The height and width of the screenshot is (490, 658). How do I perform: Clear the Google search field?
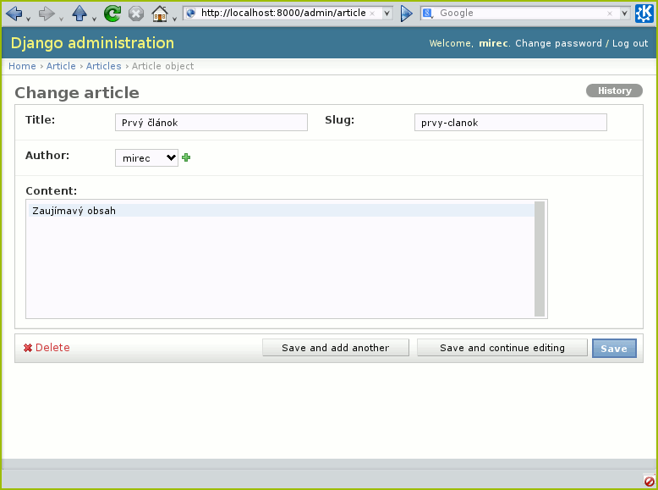610,14
